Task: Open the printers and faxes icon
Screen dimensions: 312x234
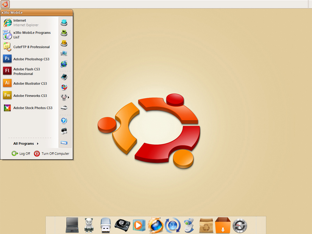Action: pos(64,108)
